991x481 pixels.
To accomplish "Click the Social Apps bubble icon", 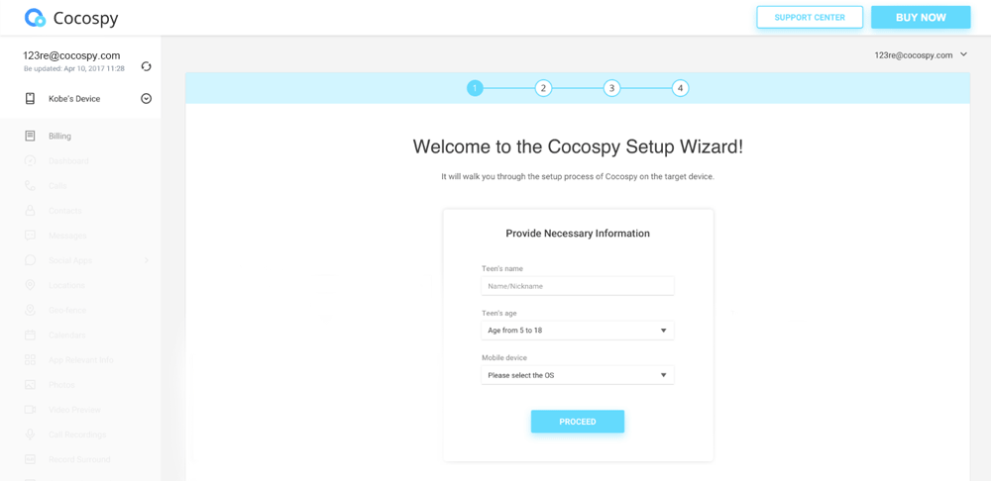I will tap(30, 260).
